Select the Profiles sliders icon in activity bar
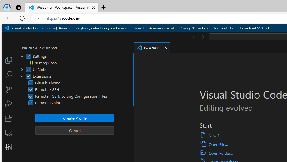This screenshot has width=287, height=162. [8, 147]
